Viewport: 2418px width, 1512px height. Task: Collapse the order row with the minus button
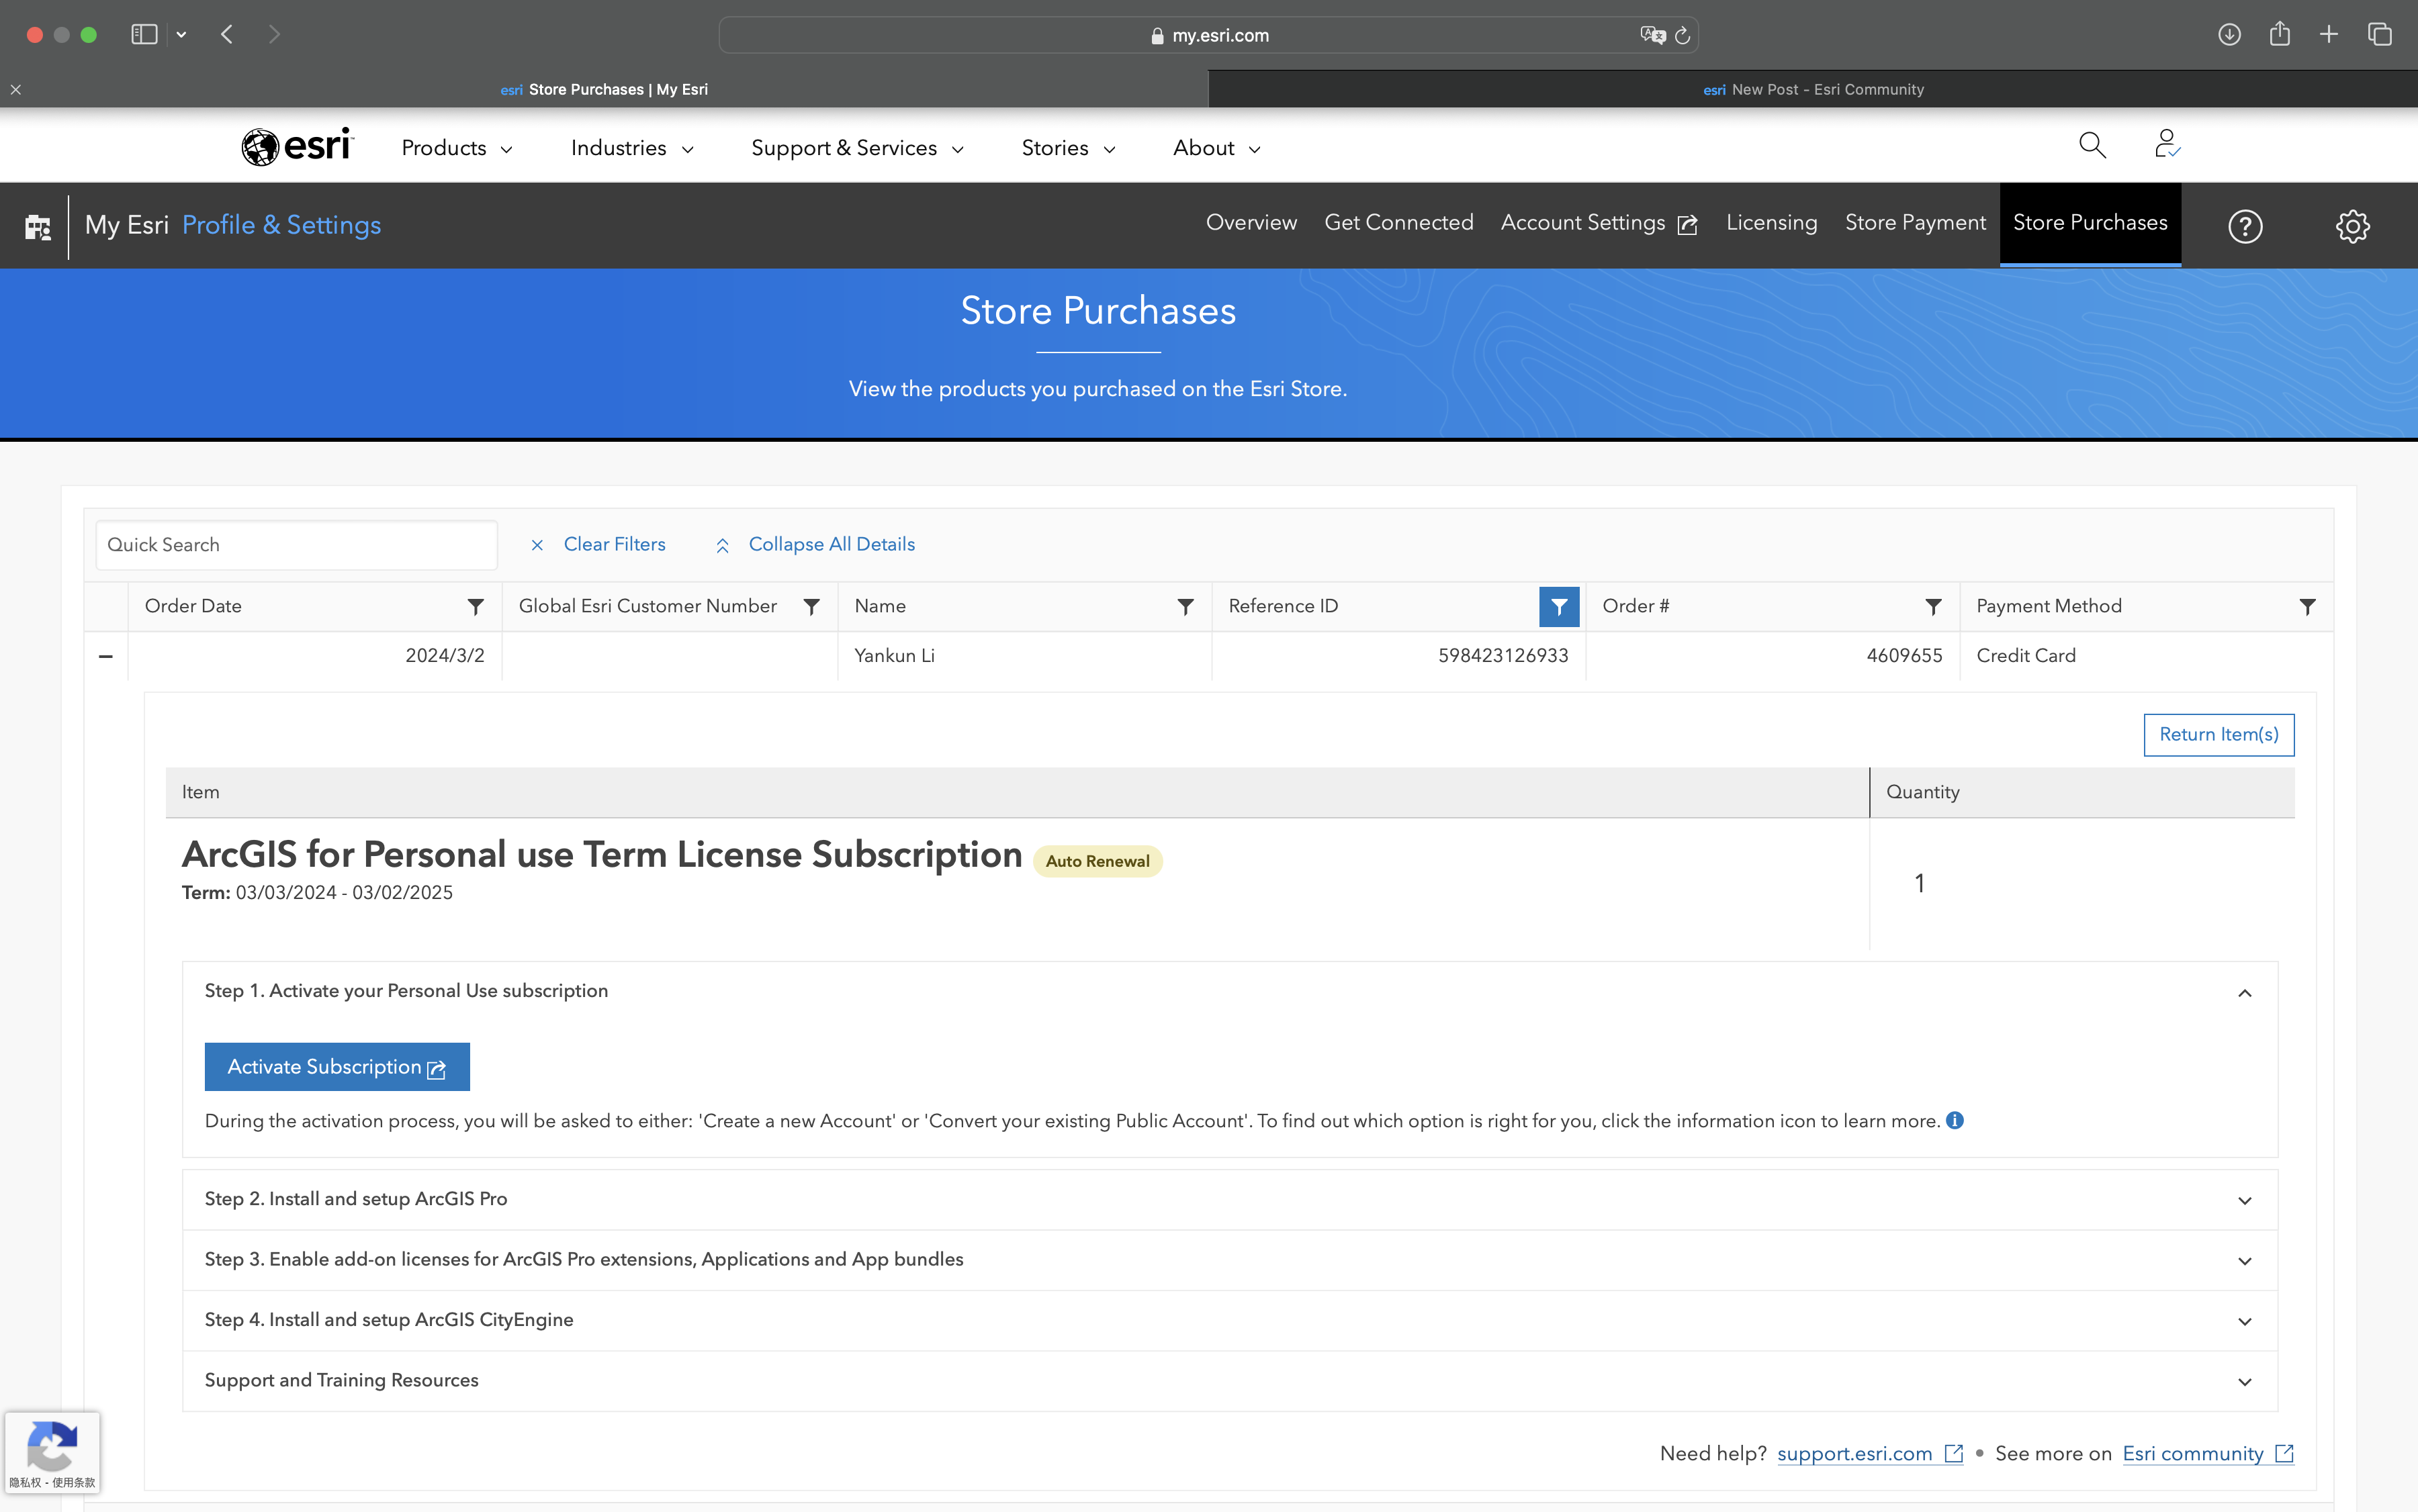[x=105, y=655]
